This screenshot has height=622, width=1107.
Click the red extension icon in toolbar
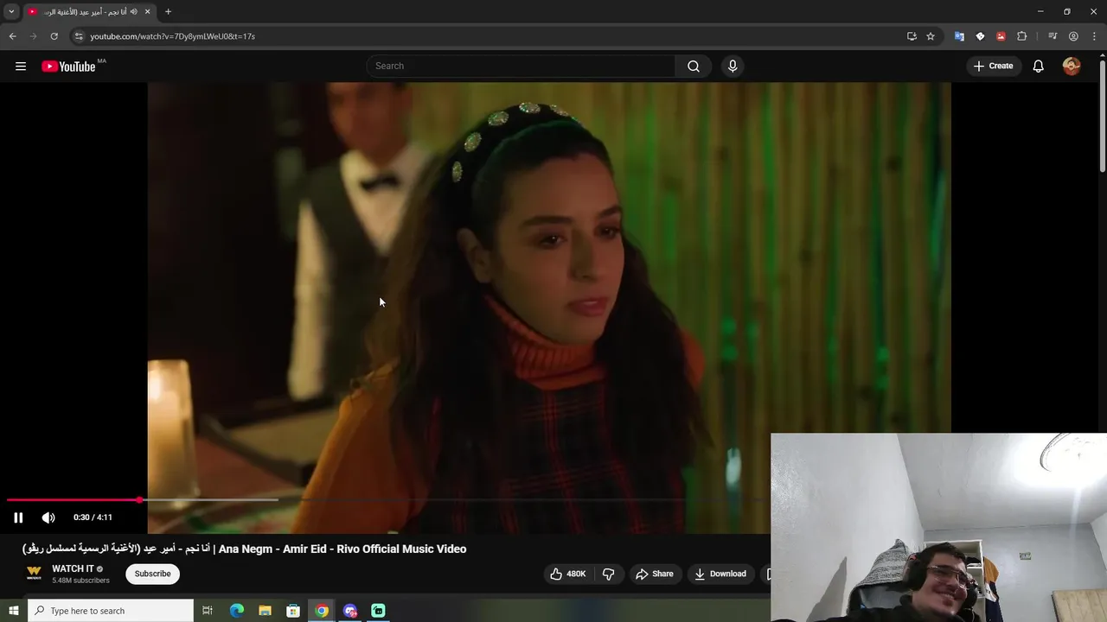tap(1001, 36)
